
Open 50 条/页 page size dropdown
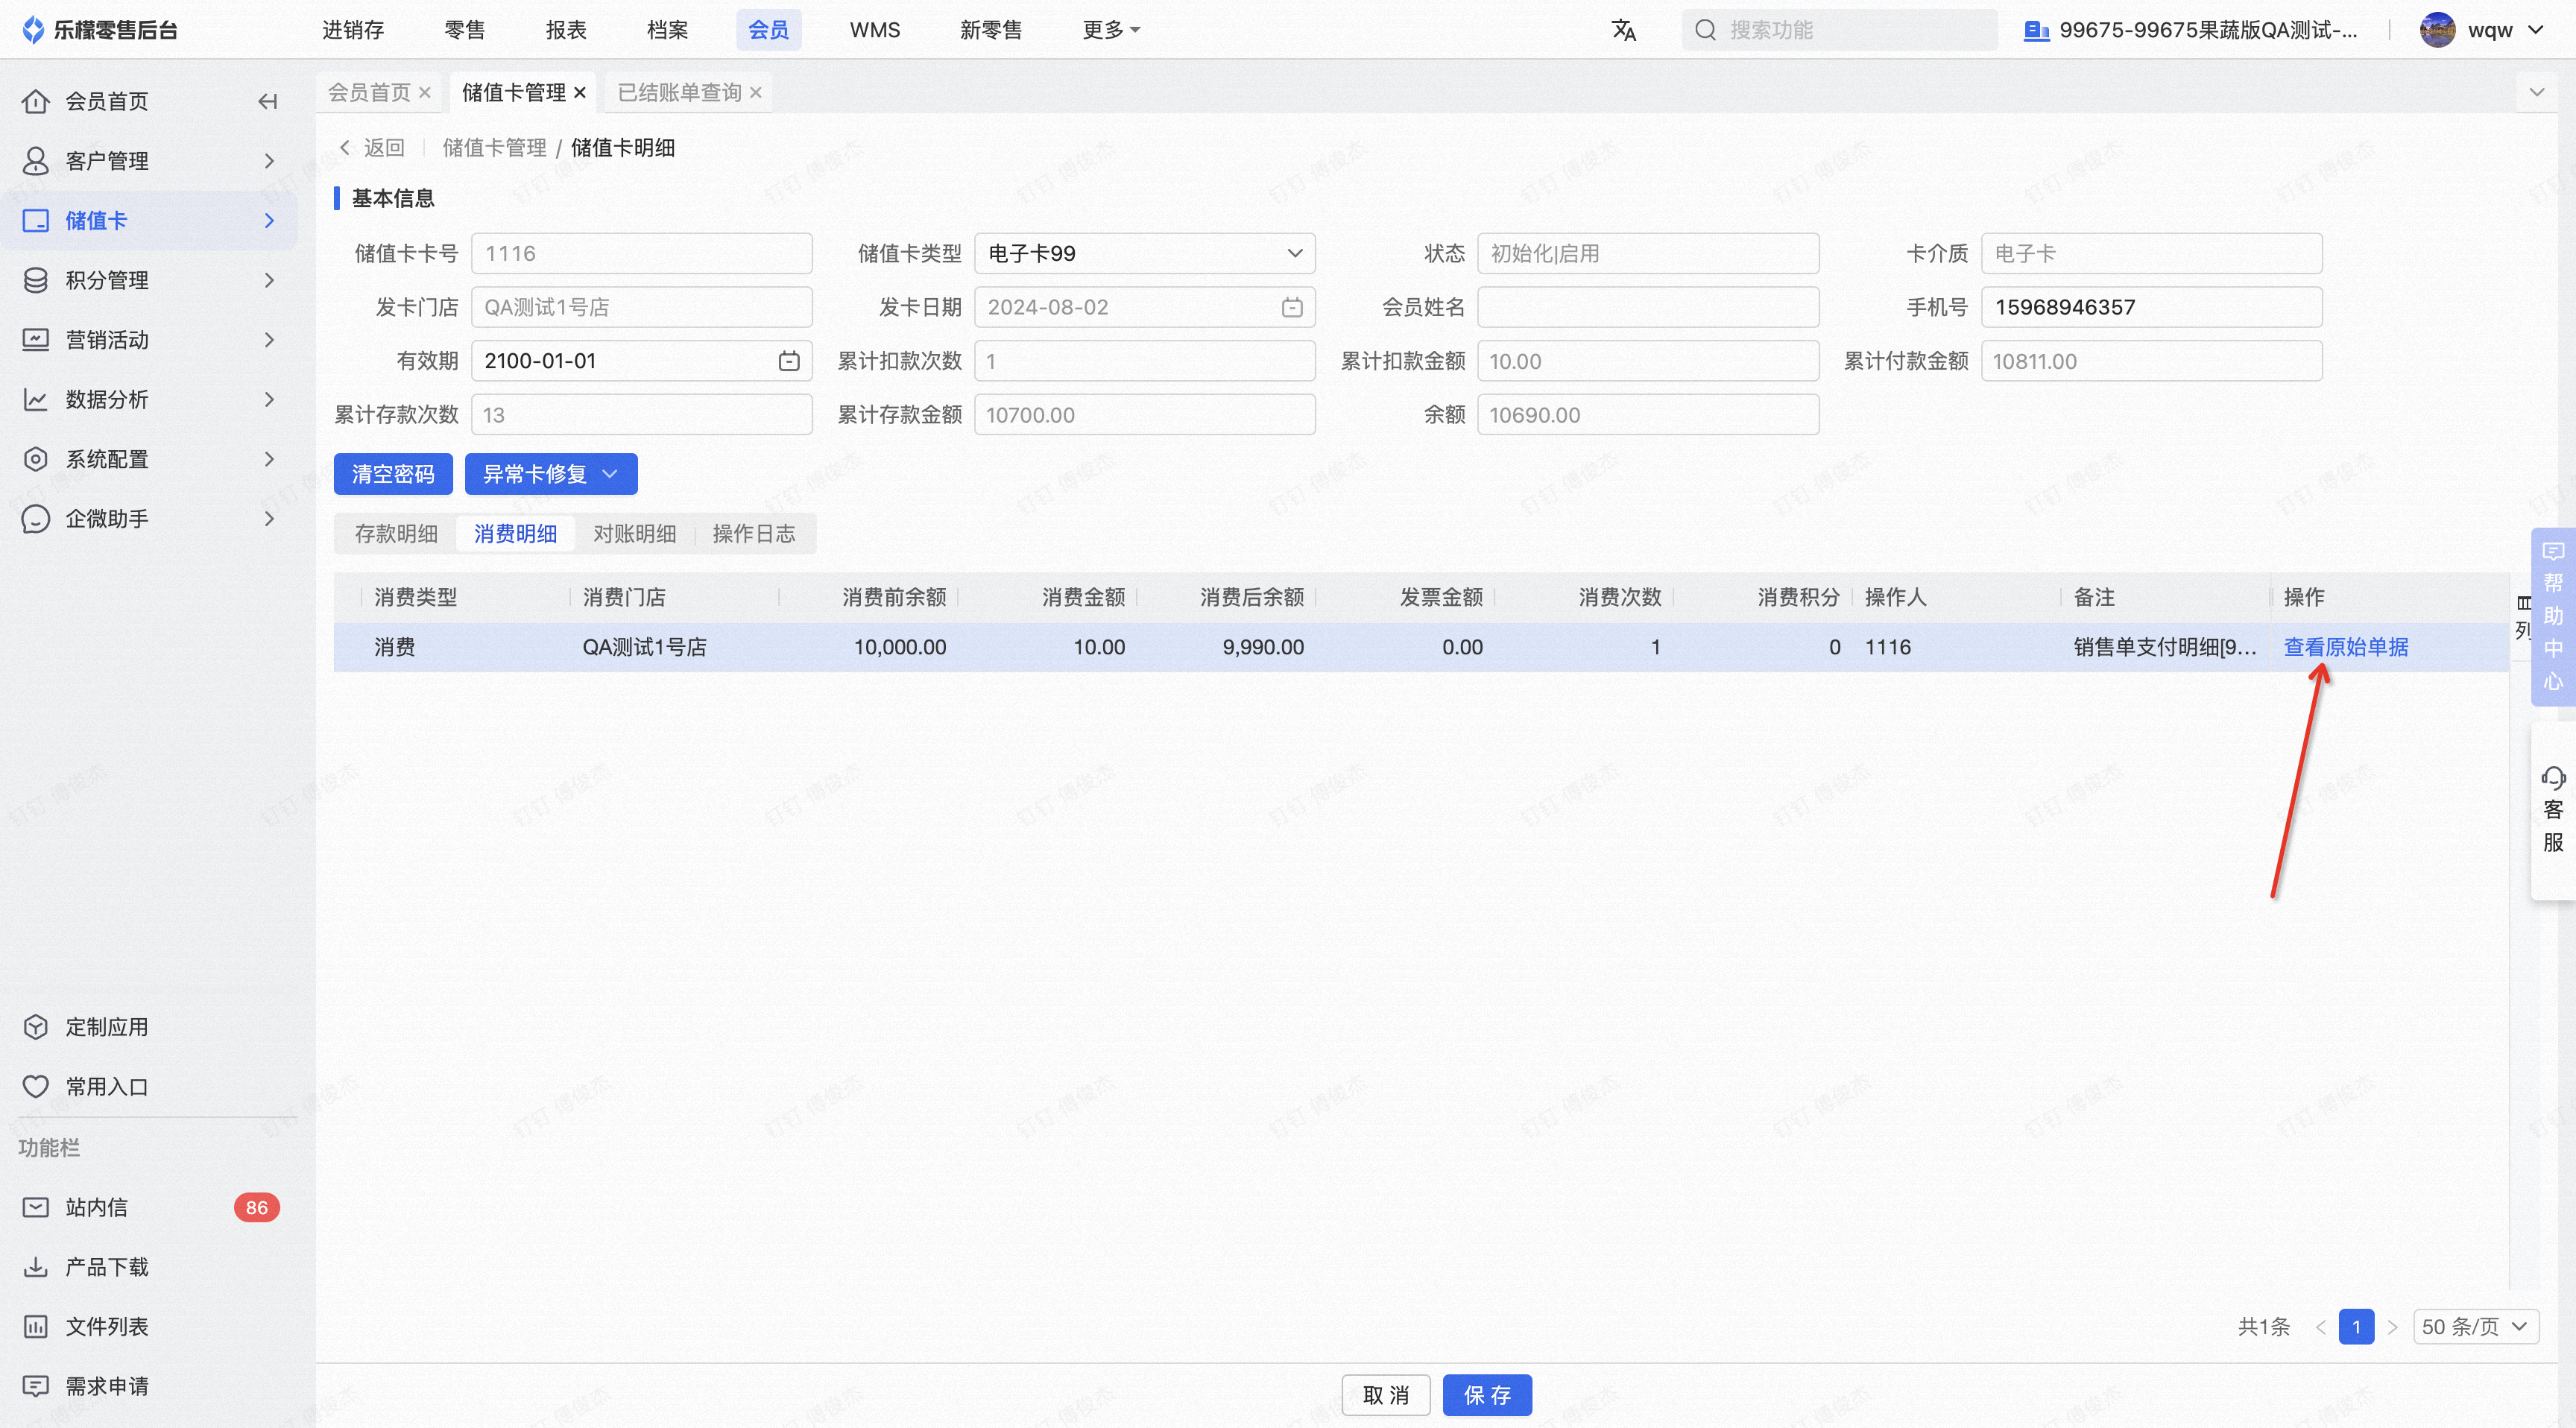2475,1327
